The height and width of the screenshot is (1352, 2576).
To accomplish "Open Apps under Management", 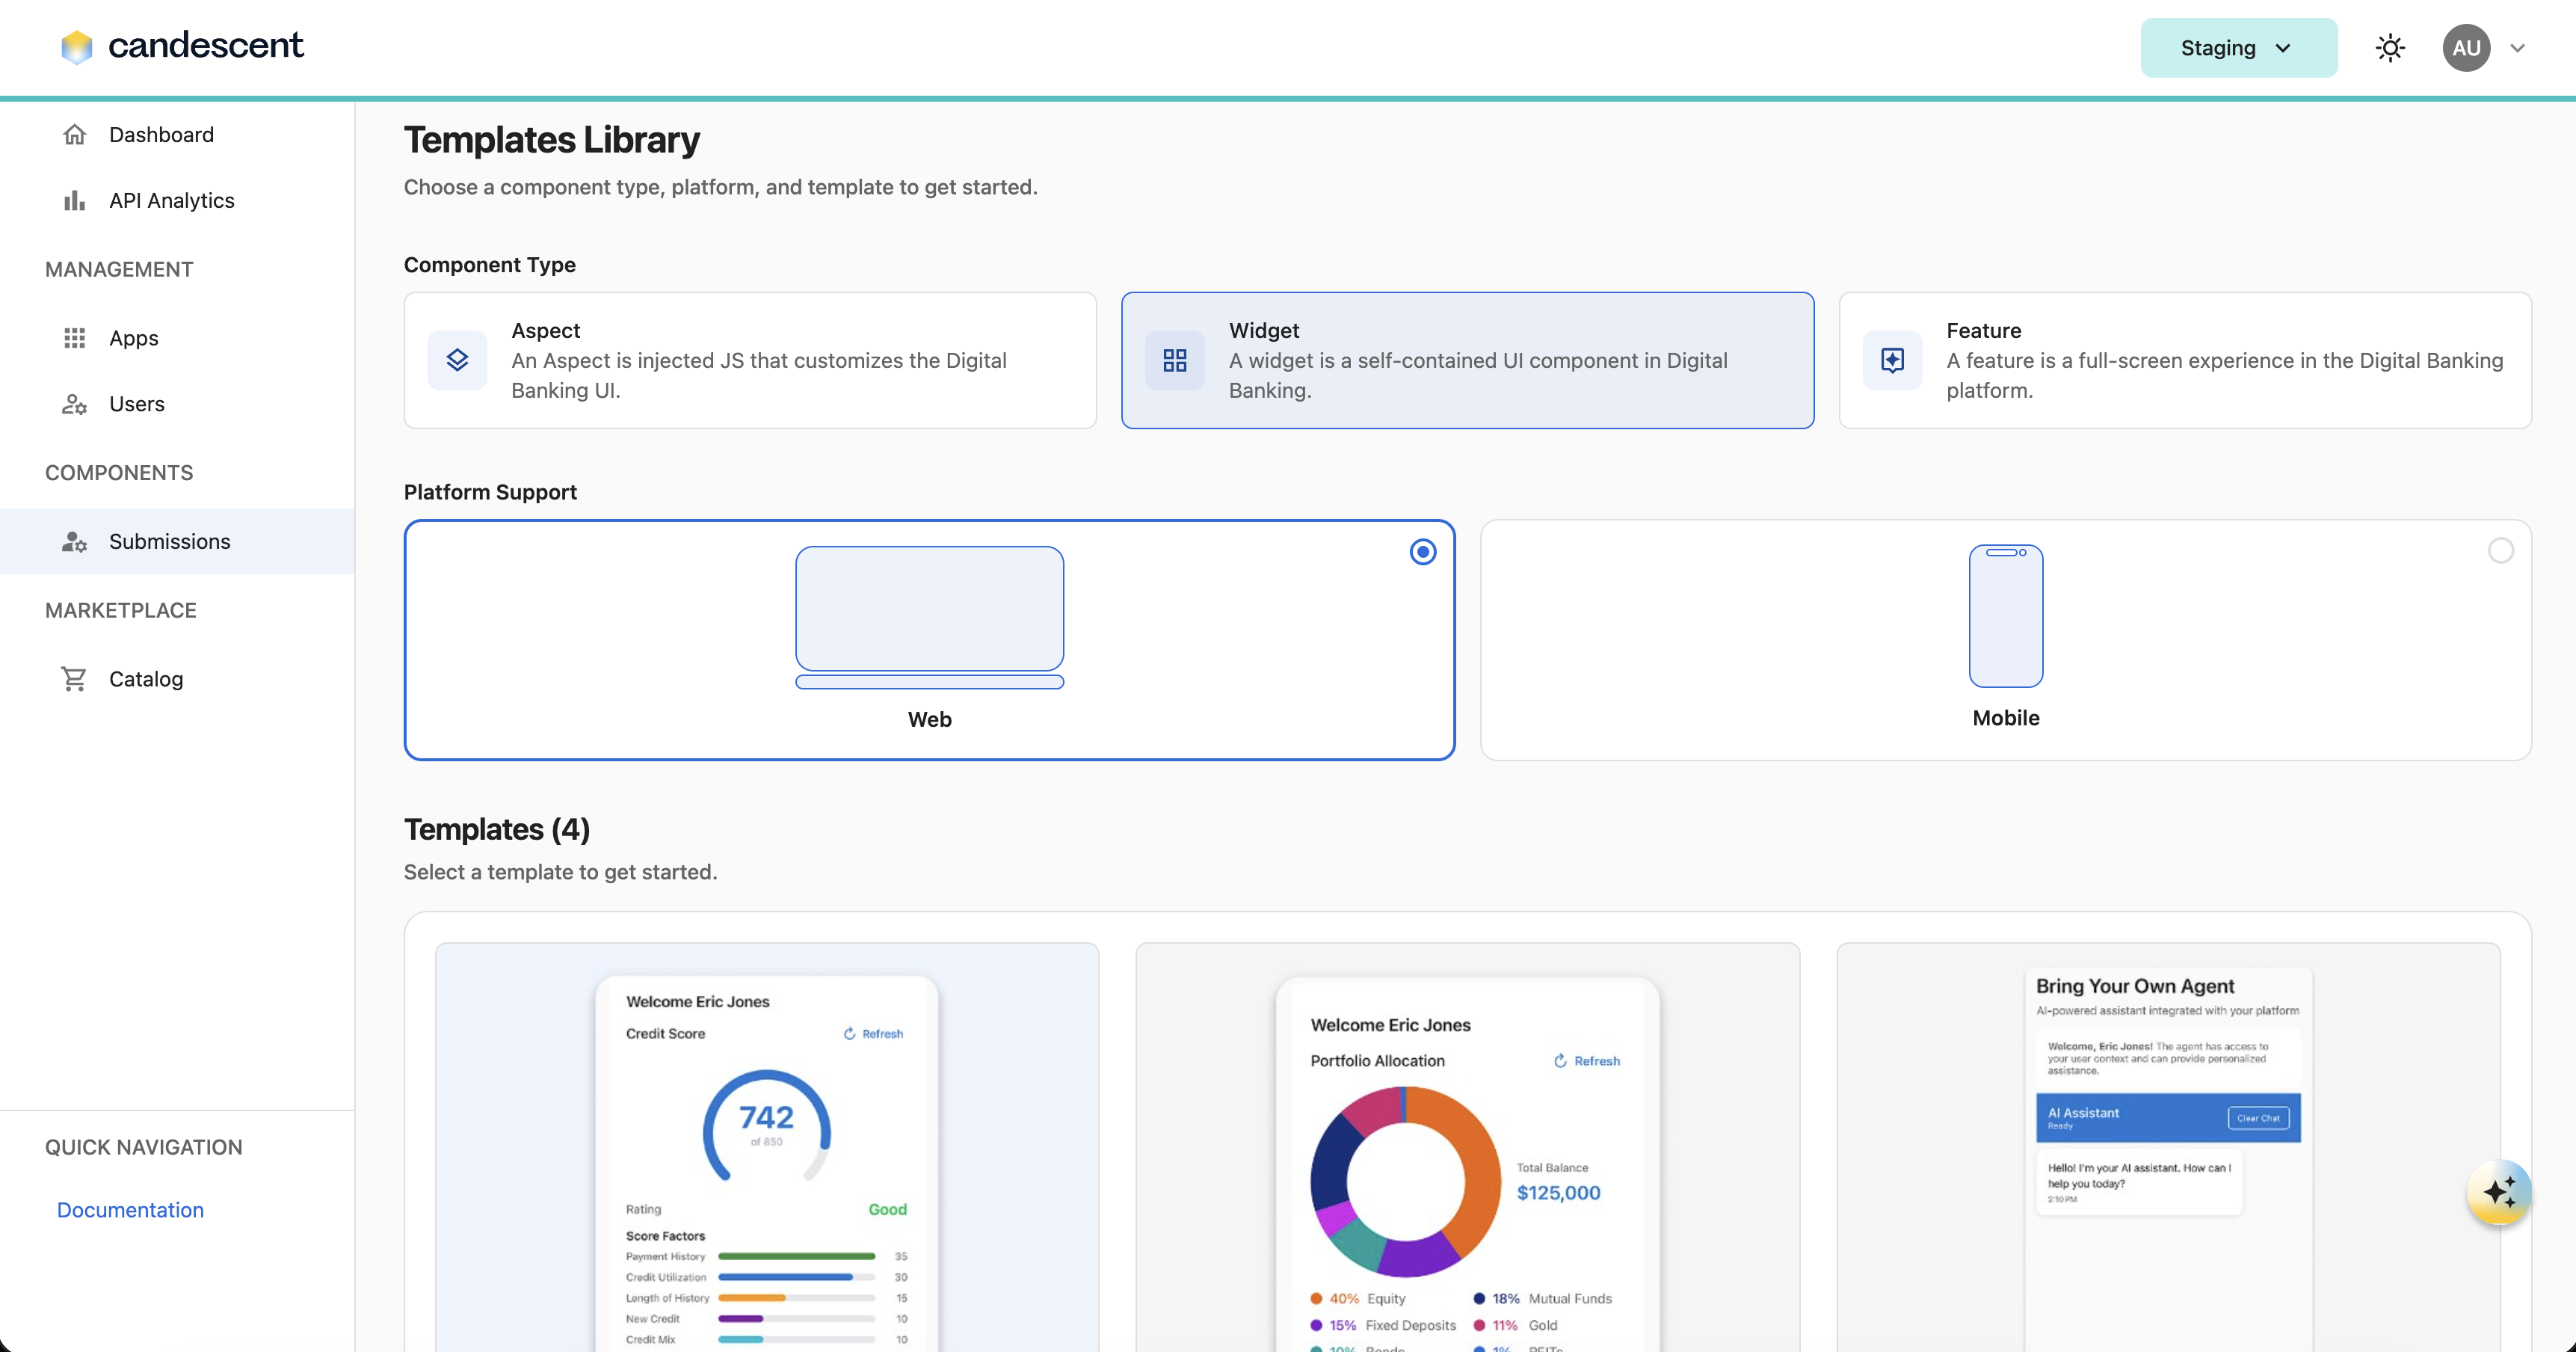I will (177, 338).
